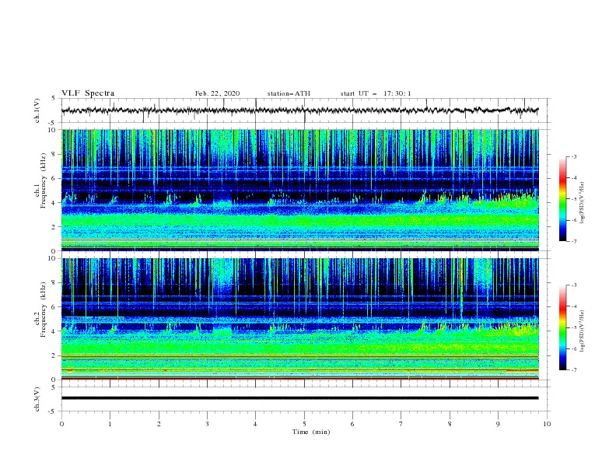Click the "-7" label on ch.2 color bar
Viewport: 616px width, 476px height.
tap(573, 369)
